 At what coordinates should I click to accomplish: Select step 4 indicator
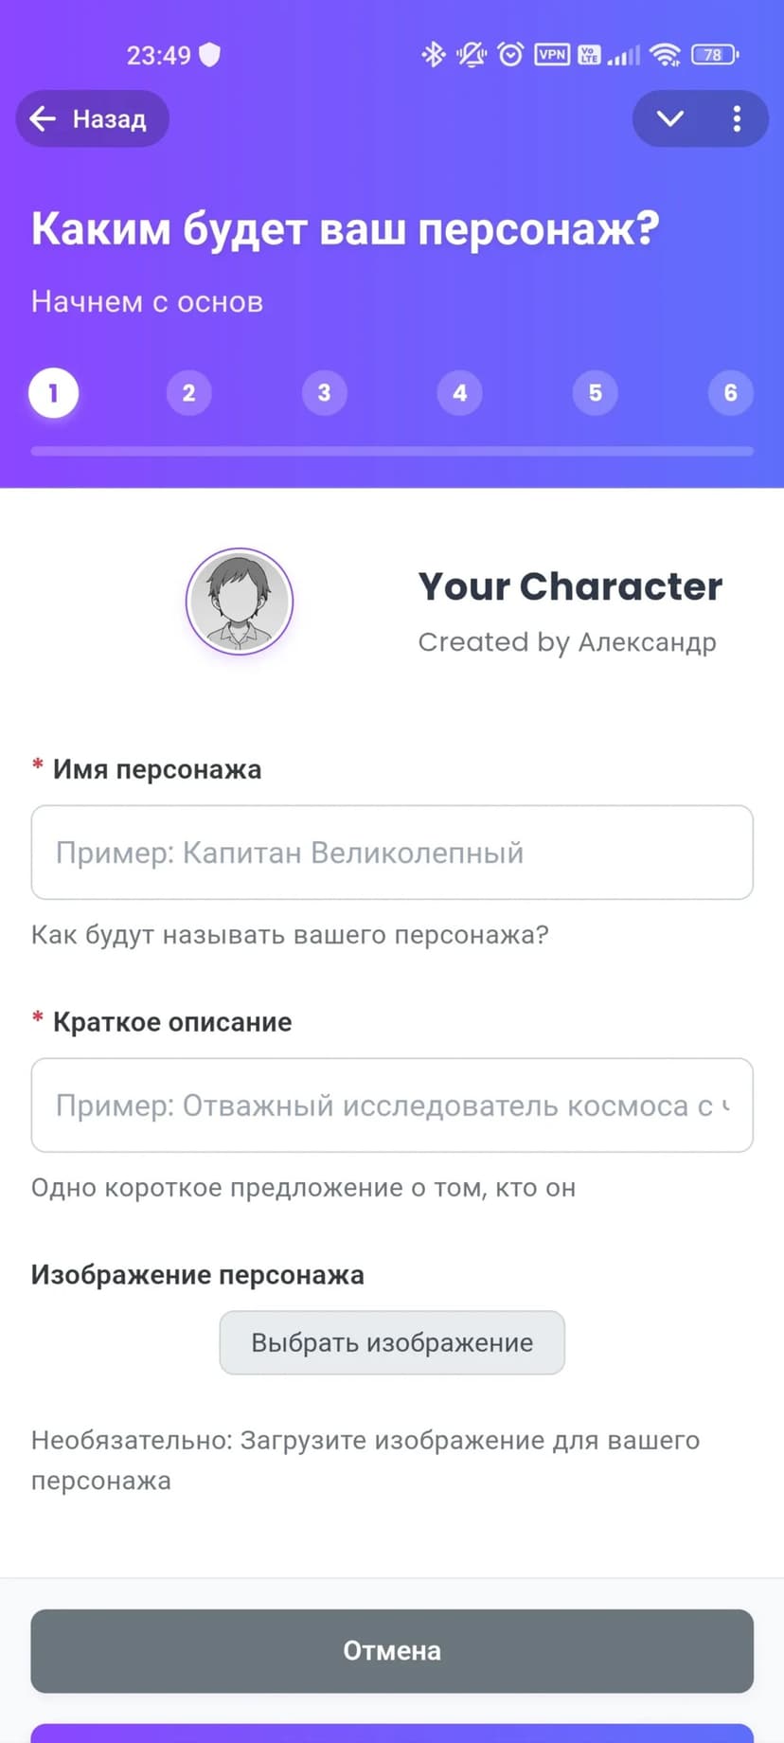(459, 393)
